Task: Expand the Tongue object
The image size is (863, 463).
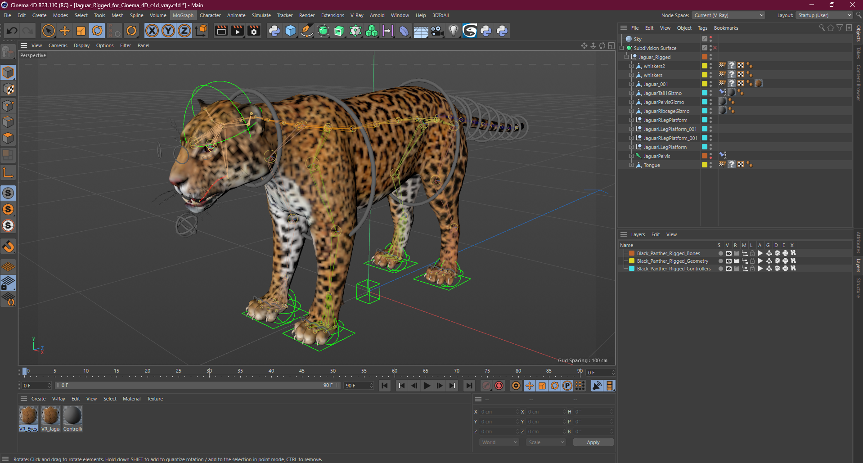Action: [x=632, y=165]
